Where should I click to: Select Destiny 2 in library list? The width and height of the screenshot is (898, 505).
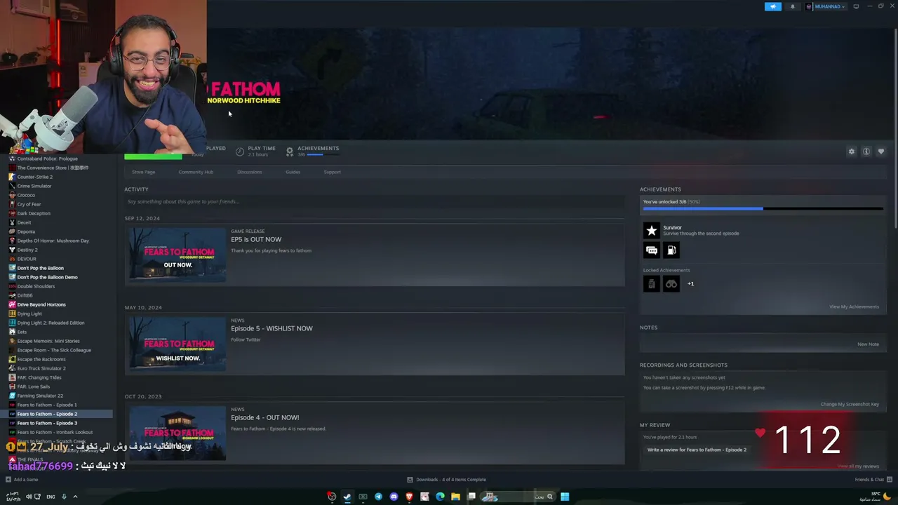pos(27,250)
